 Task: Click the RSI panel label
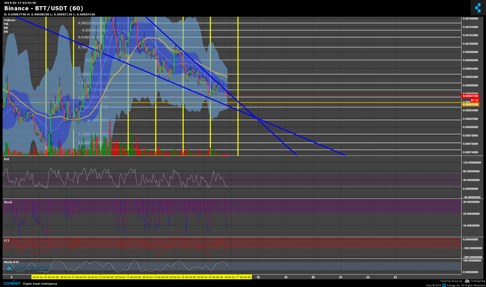tap(6, 159)
